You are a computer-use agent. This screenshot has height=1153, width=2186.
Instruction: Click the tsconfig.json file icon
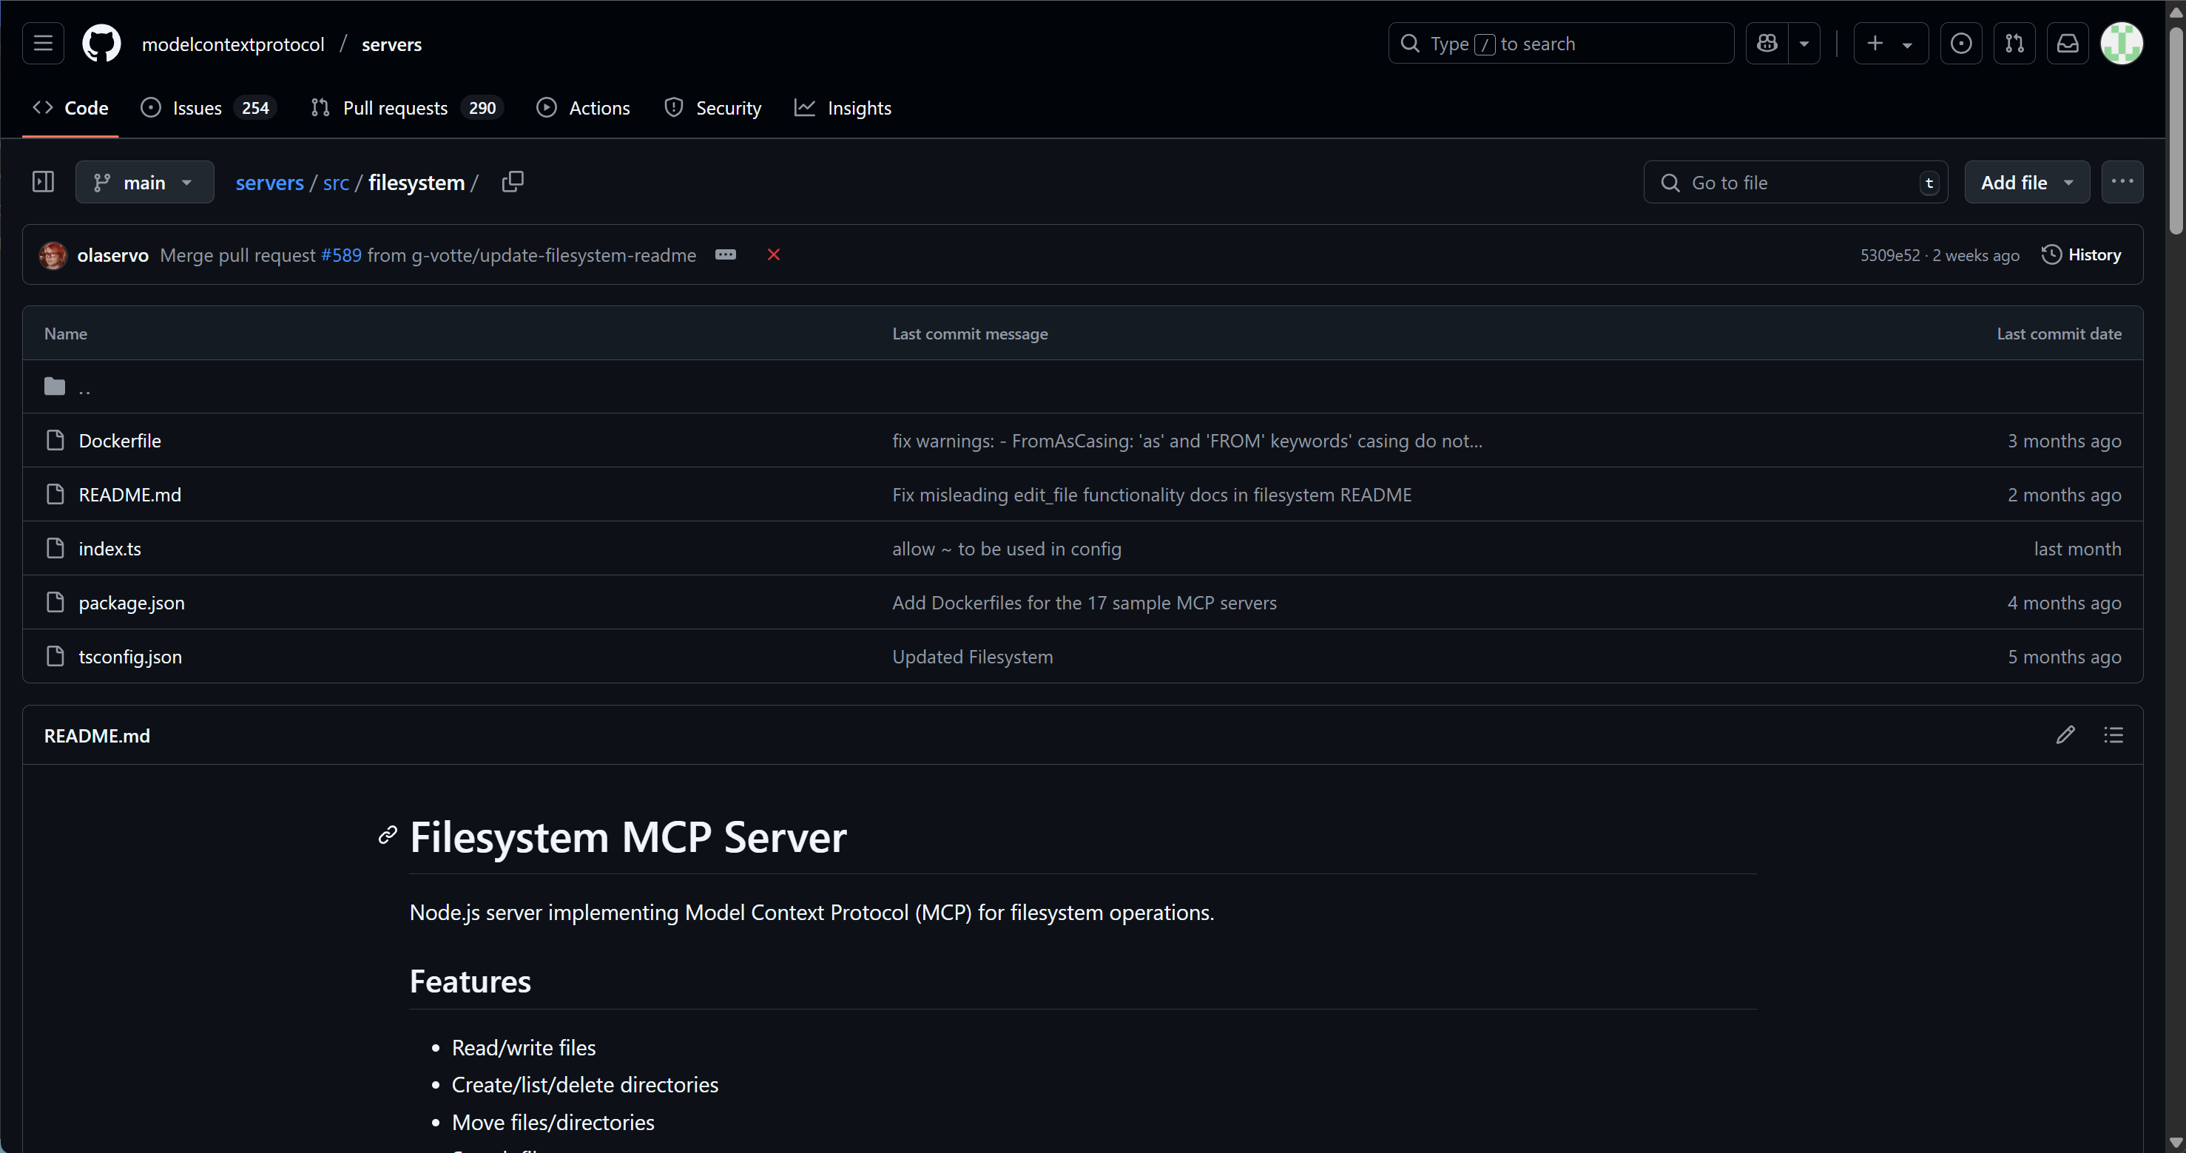pos(55,656)
